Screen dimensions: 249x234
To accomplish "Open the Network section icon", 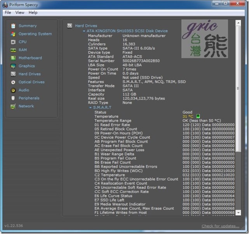I will click(x=14, y=106).
